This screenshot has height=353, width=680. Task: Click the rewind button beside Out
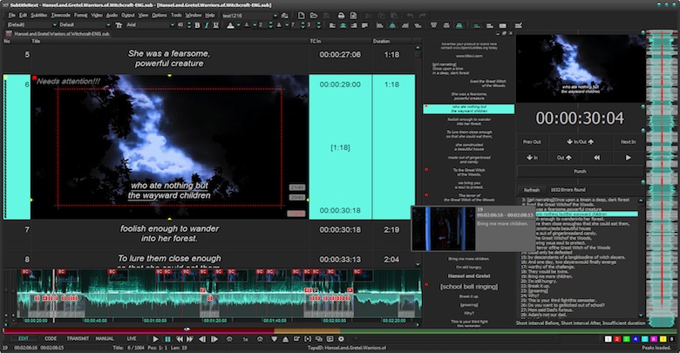[x=598, y=158]
